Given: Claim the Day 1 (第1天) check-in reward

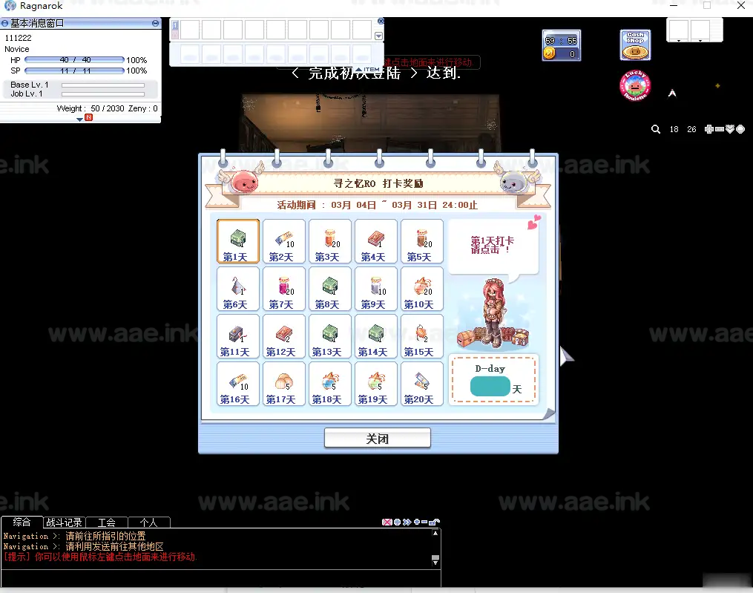Looking at the screenshot, I should (237, 241).
